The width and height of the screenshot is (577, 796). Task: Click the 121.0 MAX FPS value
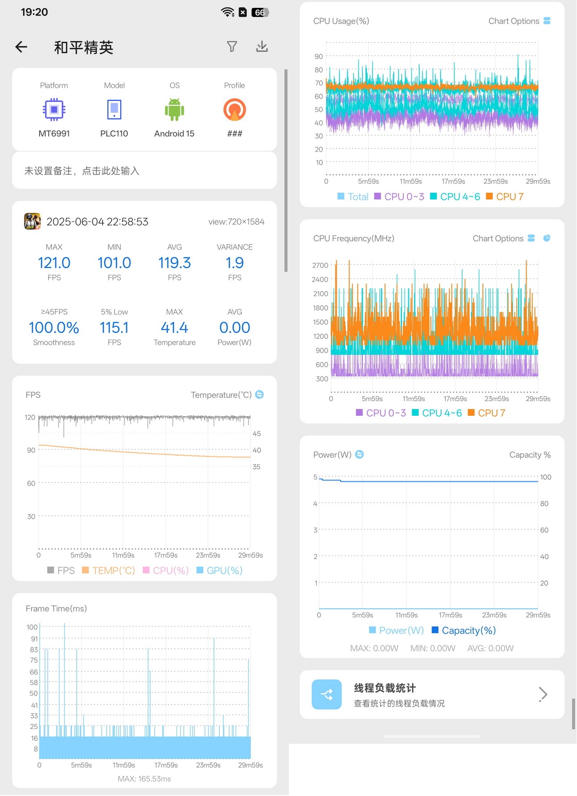54,263
